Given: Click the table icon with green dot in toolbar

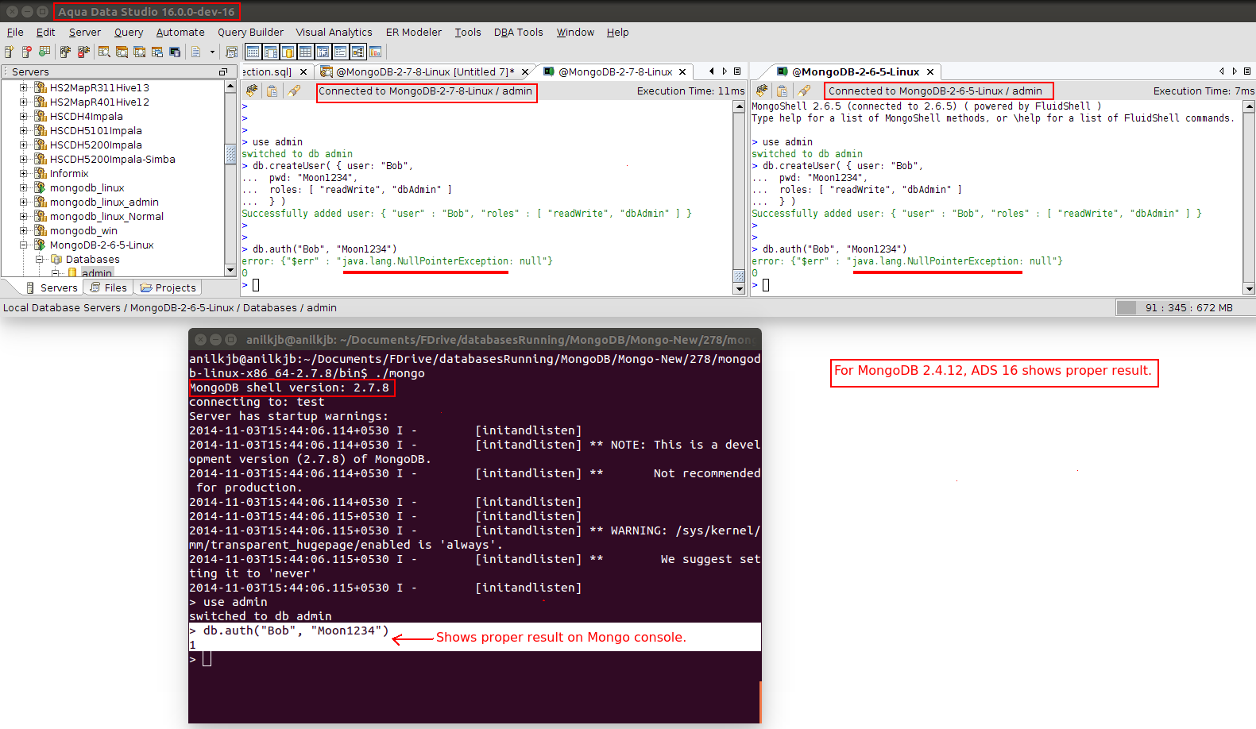Looking at the screenshot, I should click(x=44, y=52).
